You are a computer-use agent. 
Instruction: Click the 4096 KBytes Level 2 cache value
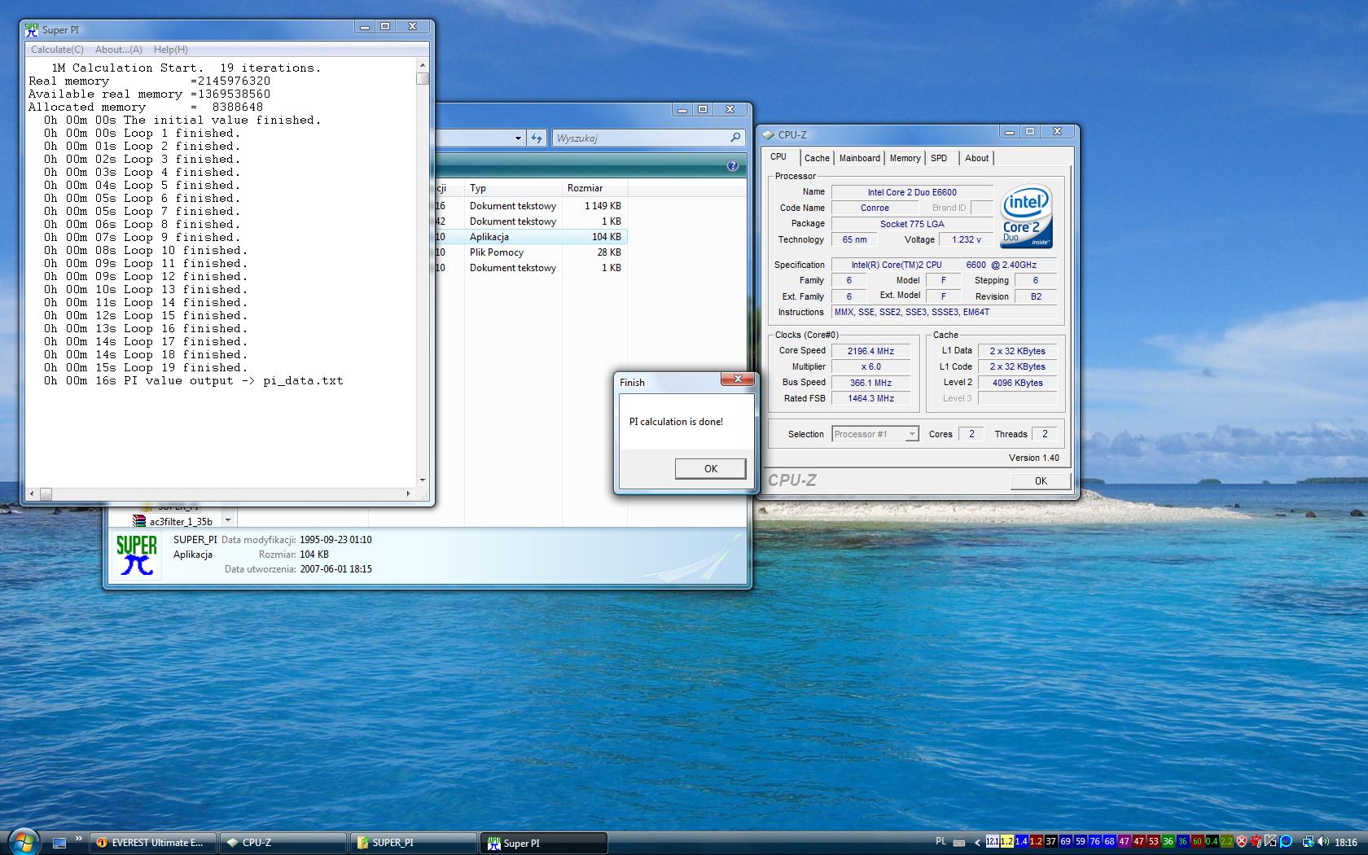pos(1018,383)
